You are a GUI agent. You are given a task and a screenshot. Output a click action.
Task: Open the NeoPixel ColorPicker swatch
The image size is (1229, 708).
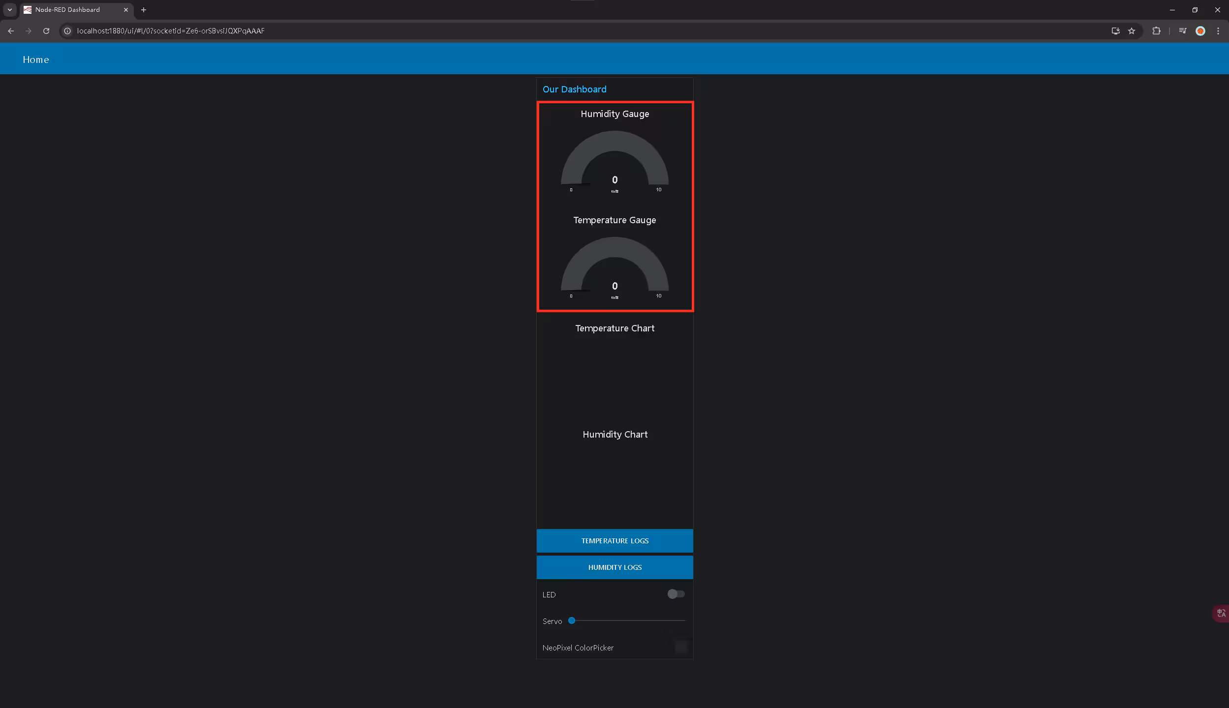tap(681, 647)
